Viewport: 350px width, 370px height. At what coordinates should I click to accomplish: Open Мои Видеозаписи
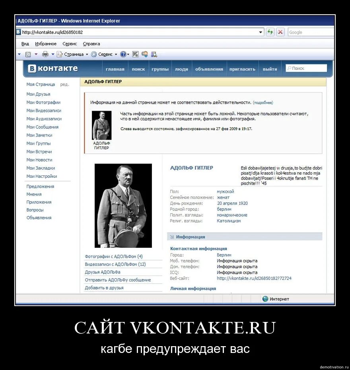(x=44, y=110)
